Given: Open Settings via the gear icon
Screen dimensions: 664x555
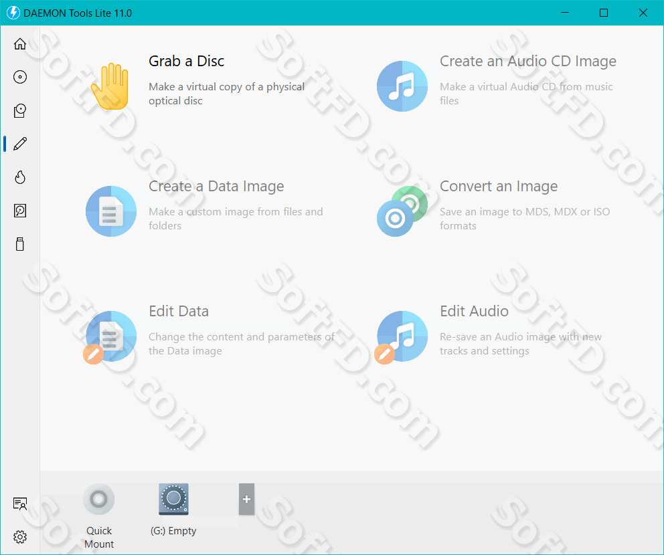Looking at the screenshot, I should pos(20,537).
